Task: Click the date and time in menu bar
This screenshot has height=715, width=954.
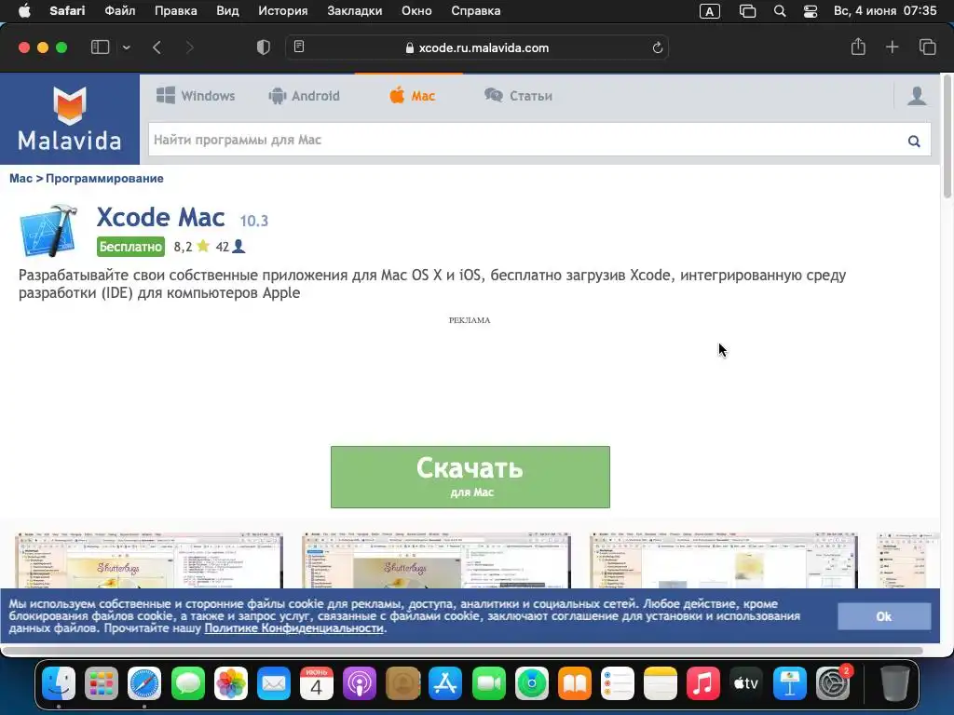Action: click(885, 11)
